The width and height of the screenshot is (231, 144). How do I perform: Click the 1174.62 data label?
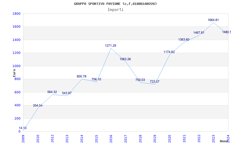(169, 52)
